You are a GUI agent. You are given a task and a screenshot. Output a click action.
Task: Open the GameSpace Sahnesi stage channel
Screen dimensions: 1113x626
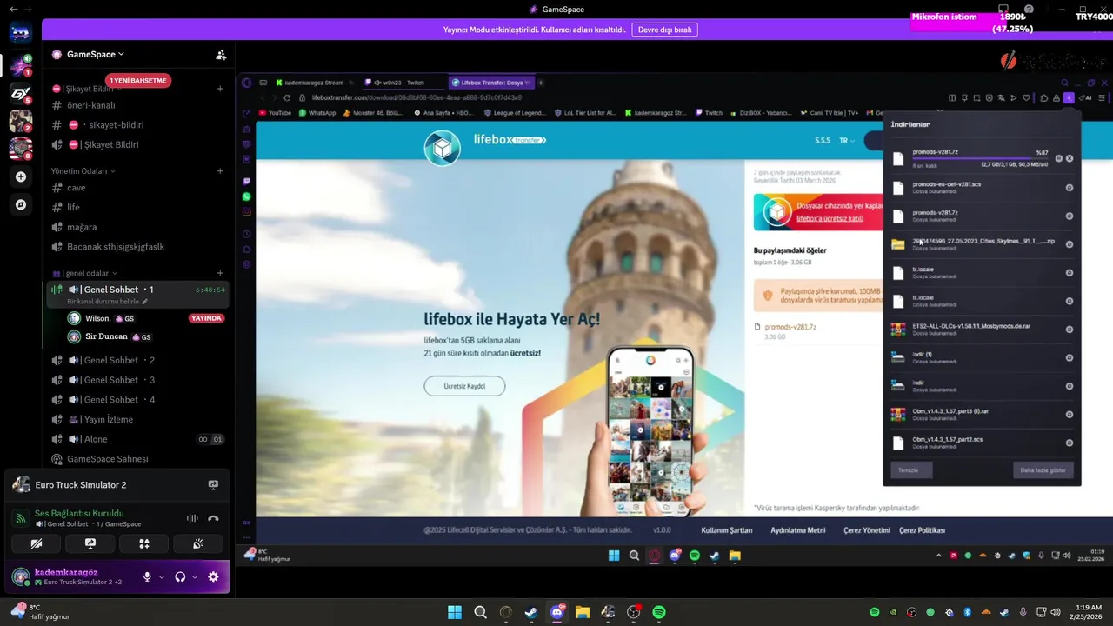137,459
